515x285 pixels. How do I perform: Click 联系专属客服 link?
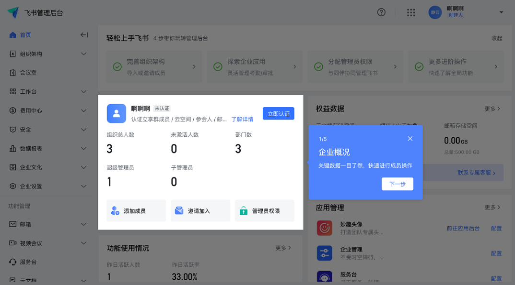pos(477,173)
